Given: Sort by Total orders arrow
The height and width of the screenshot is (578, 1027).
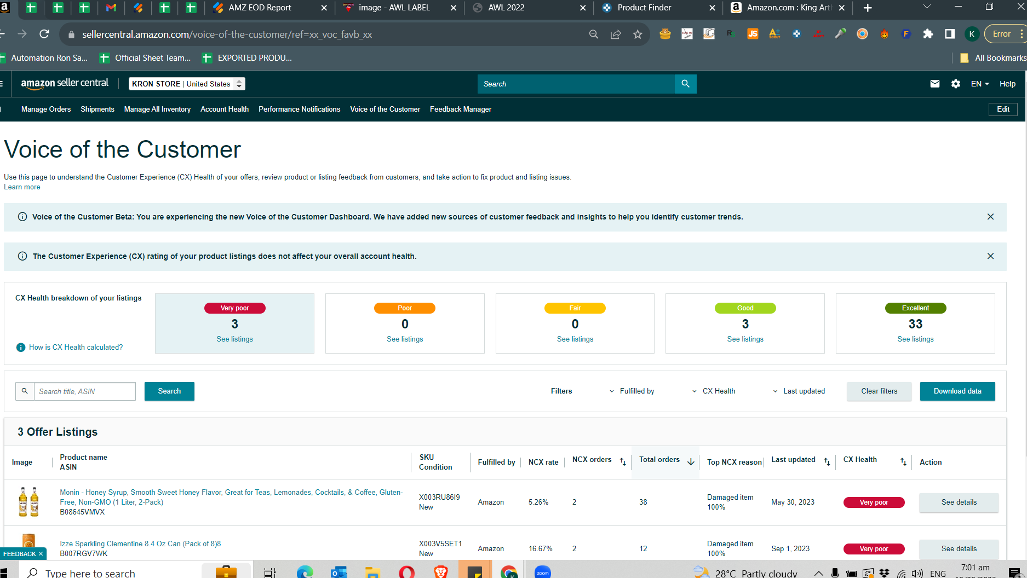Looking at the screenshot, I should tap(691, 462).
